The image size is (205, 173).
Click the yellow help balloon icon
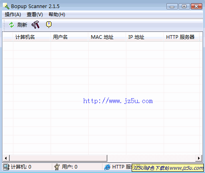click(49, 25)
